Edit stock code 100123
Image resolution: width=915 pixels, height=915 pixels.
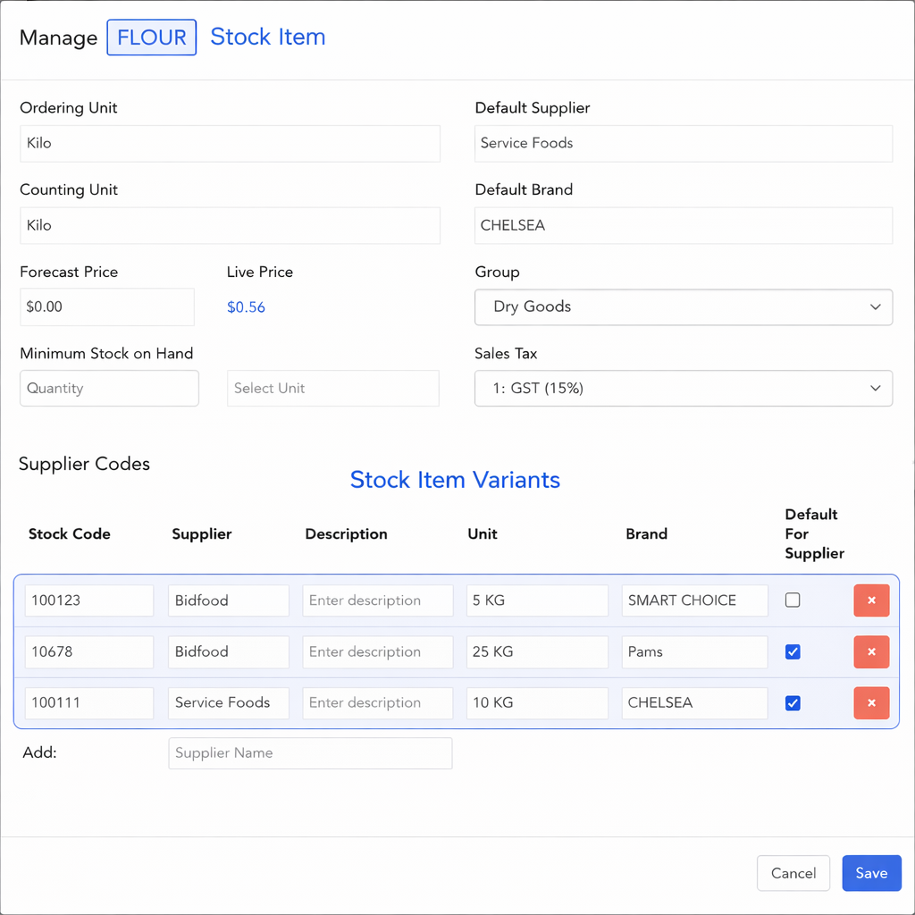[88, 600]
